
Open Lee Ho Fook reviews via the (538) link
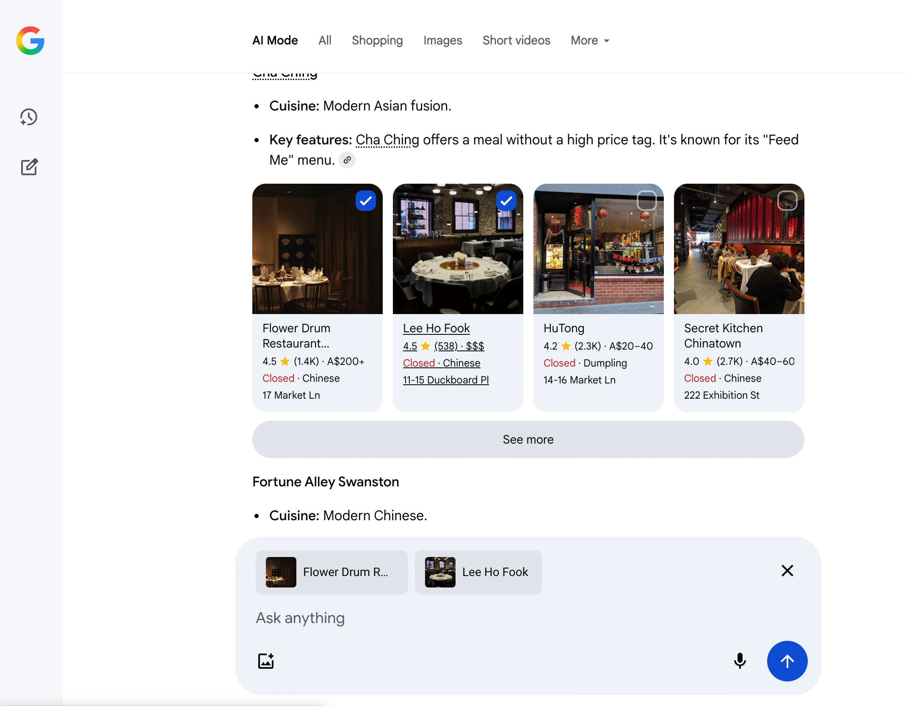tap(445, 346)
